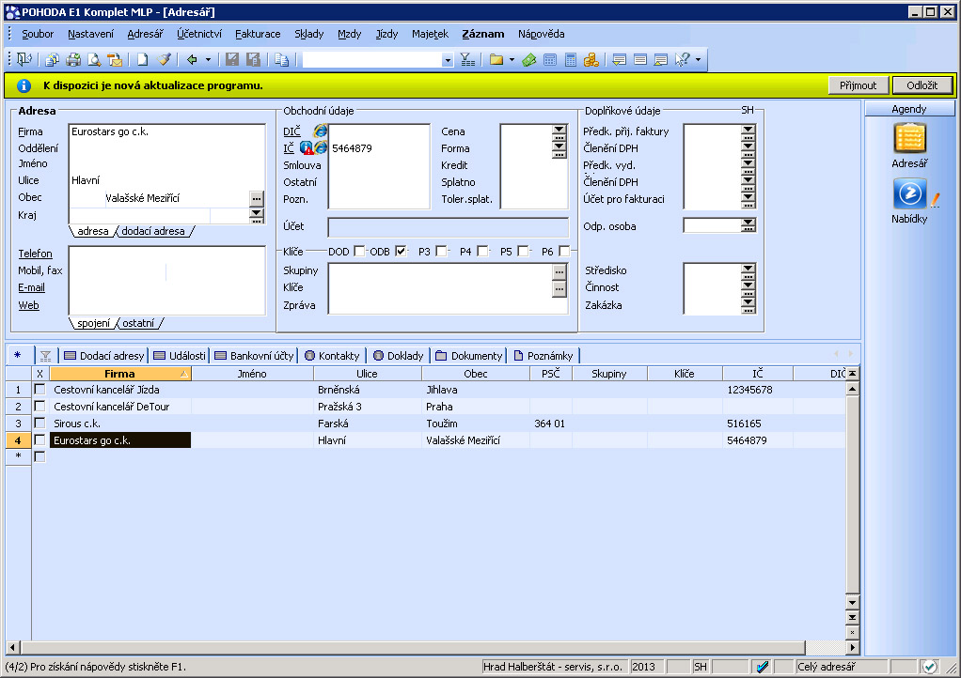Uncheck the ODB key checkbox
The image size is (961, 678).
pyautogui.click(x=401, y=251)
